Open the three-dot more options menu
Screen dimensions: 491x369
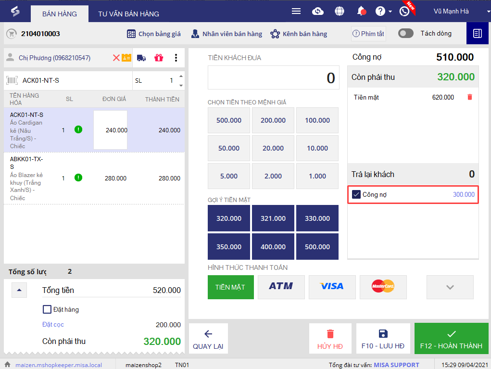pos(176,58)
